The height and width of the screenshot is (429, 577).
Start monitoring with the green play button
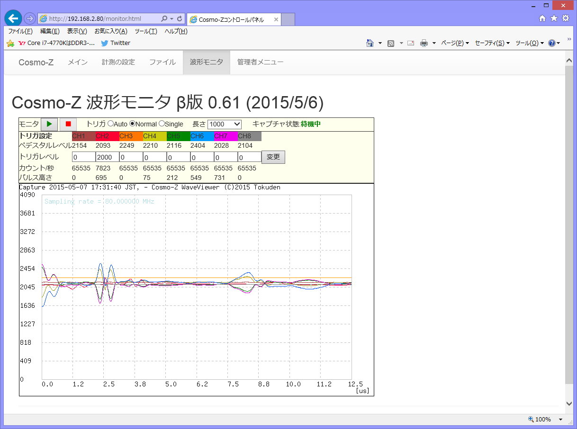tap(49, 124)
